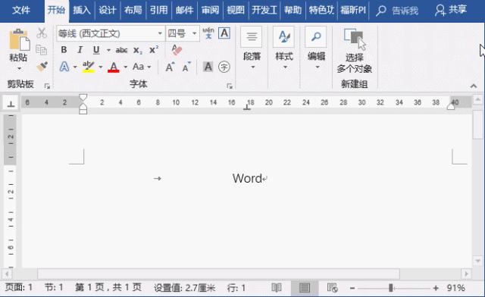The height and width of the screenshot is (297, 485).
Task: Switch to the 视图 View tab
Action: point(236,10)
